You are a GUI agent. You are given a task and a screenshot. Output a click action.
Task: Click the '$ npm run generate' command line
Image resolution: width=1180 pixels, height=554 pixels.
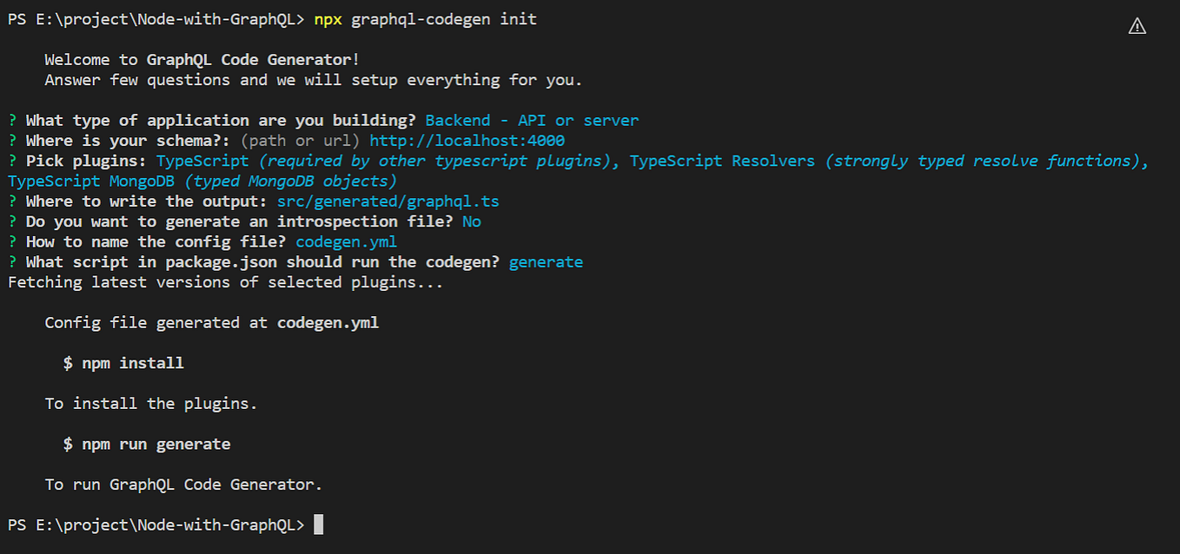pos(147,444)
